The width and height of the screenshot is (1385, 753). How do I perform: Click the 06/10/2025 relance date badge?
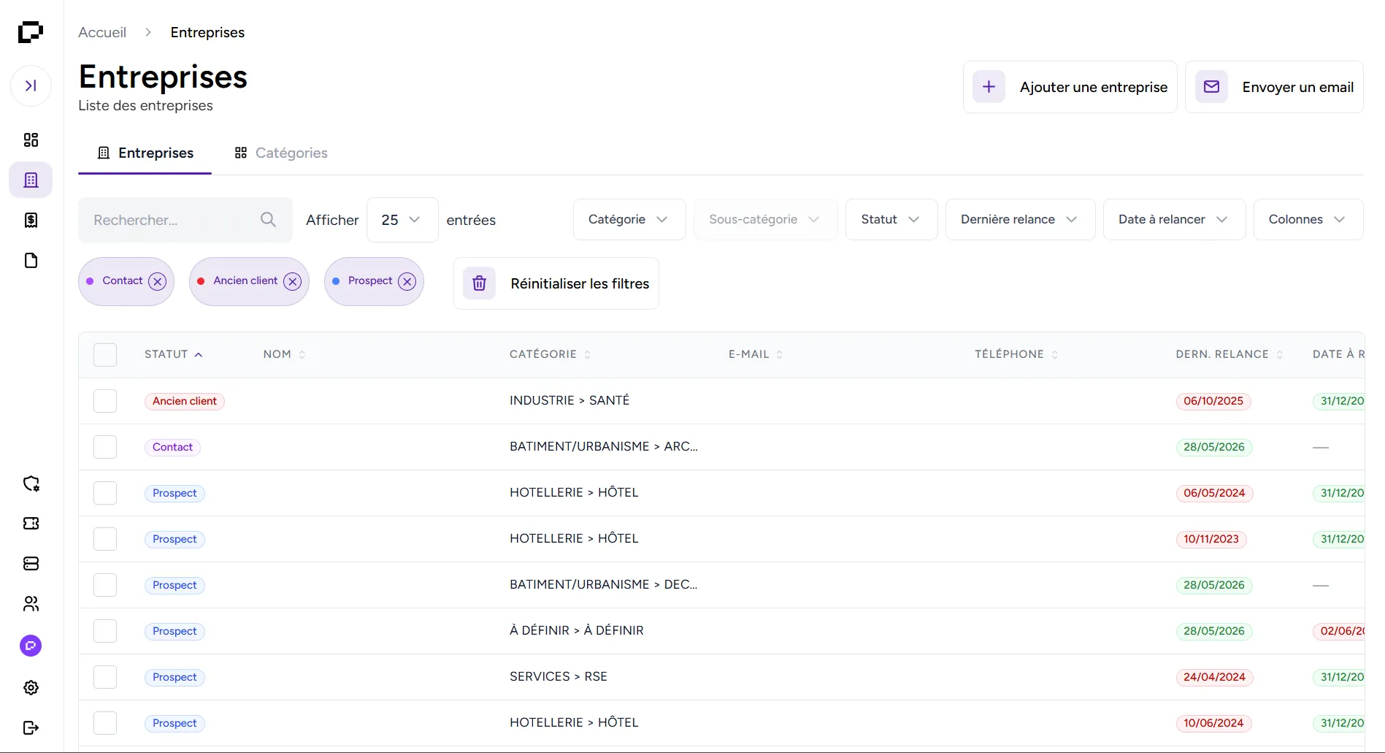click(1213, 401)
